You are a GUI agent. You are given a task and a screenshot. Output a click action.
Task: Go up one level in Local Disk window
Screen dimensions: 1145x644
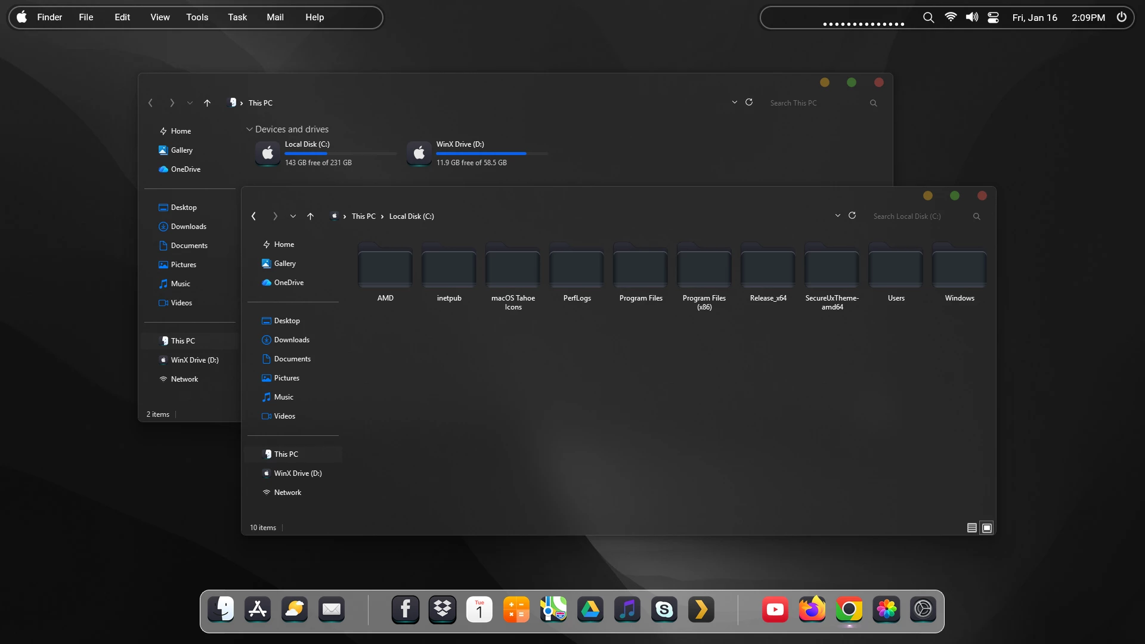tap(310, 216)
